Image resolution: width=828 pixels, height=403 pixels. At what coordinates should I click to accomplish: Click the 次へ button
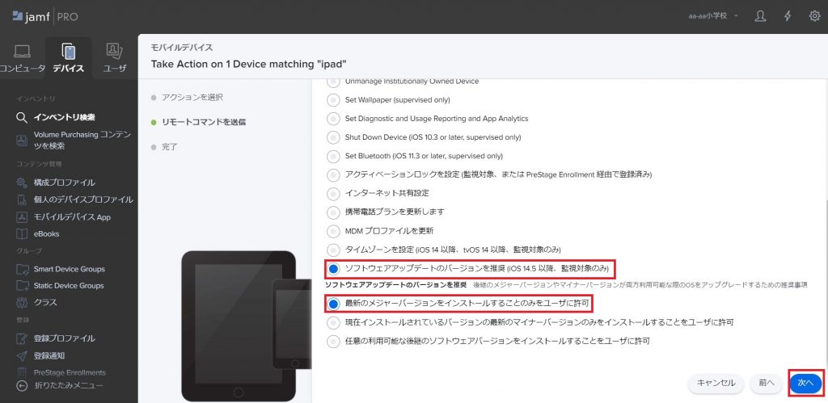click(805, 384)
